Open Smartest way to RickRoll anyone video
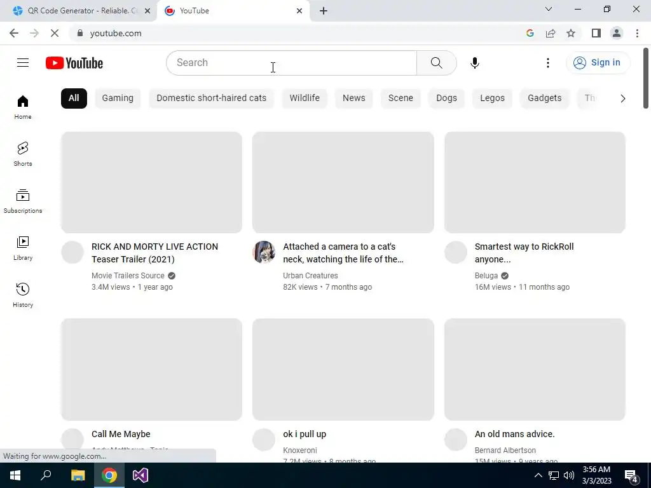Image resolution: width=651 pixels, height=488 pixels. tap(524, 253)
